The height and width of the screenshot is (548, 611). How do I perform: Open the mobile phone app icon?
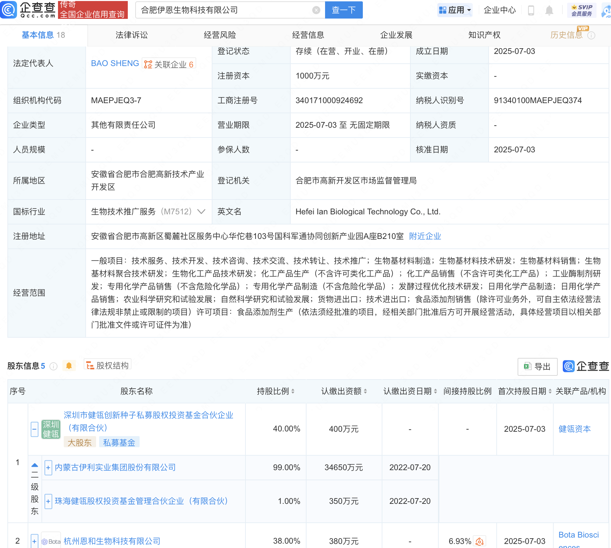pyautogui.click(x=531, y=10)
